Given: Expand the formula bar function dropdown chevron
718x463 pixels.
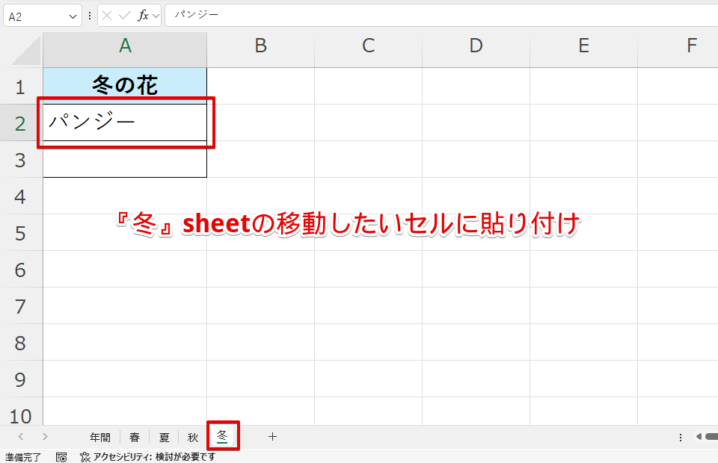Looking at the screenshot, I should click(154, 16).
